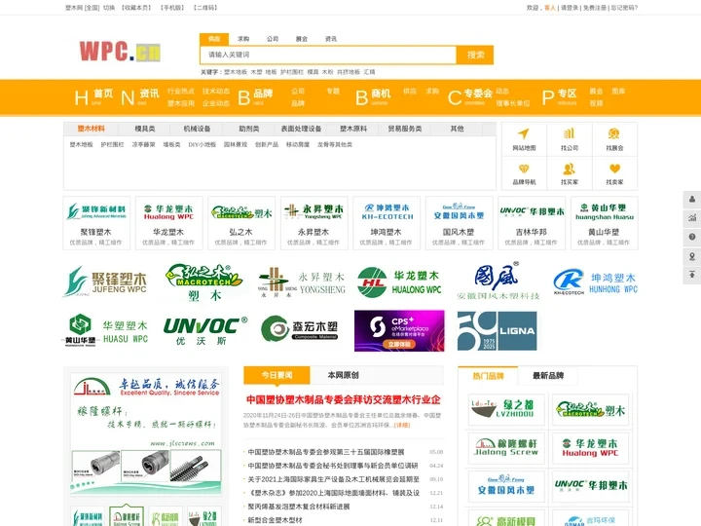The image size is (701, 526).
Task: Click the 稼隆螺杆 Jialong Screw brand logo
Action: [506, 448]
